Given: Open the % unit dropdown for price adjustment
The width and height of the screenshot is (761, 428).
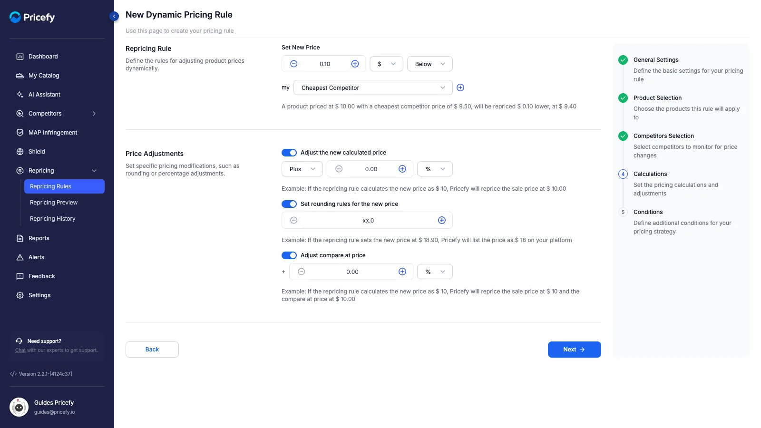Looking at the screenshot, I should 435,169.
